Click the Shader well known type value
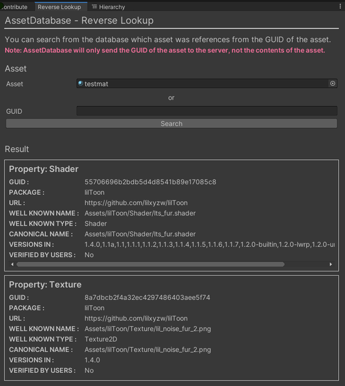The image size is (345, 386). 96,224
